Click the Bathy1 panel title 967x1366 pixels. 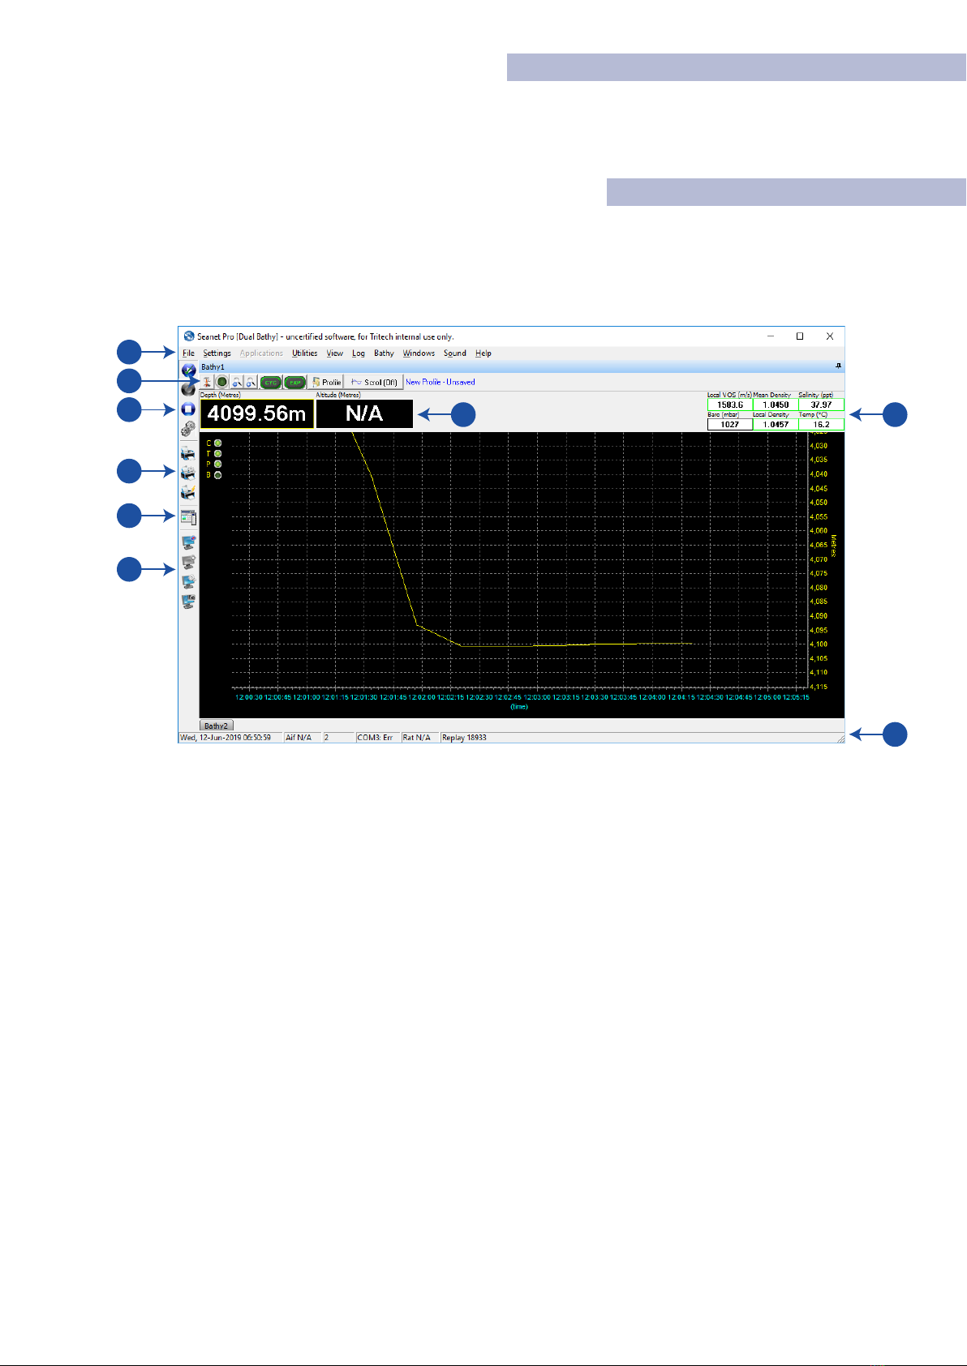(x=213, y=367)
